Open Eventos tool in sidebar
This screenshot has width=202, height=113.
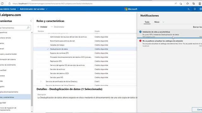tap(15, 43)
